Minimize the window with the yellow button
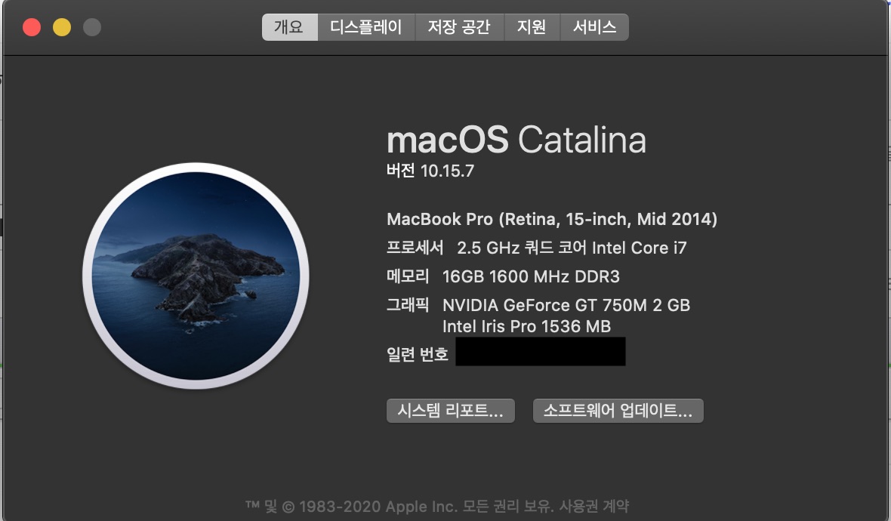Screen dimensions: 891x521 [x=62, y=27]
